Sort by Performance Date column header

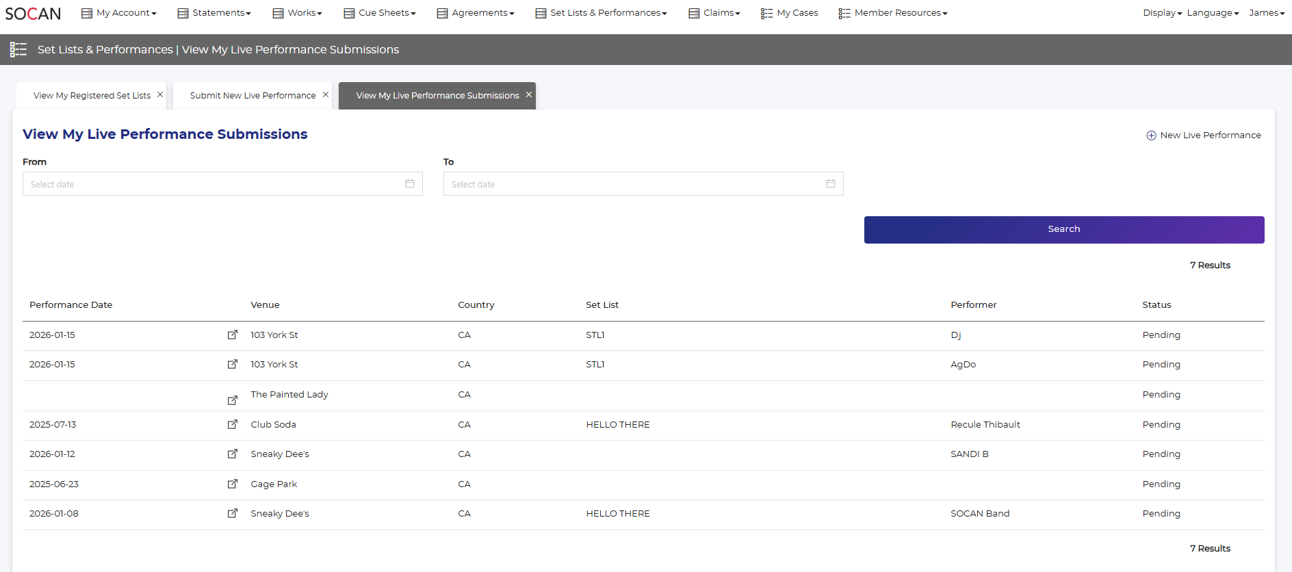pyautogui.click(x=70, y=305)
